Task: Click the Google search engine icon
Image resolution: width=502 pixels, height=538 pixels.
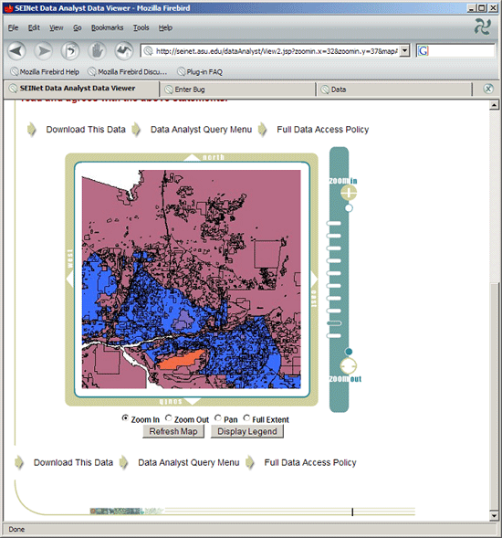Action: click(424, 51)
